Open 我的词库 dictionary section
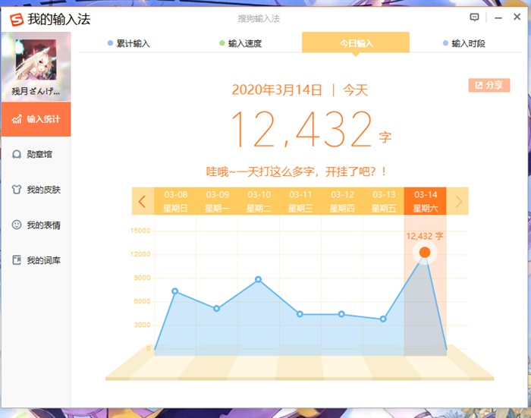Screen dimensions: 531x418 tap(36, 260)
